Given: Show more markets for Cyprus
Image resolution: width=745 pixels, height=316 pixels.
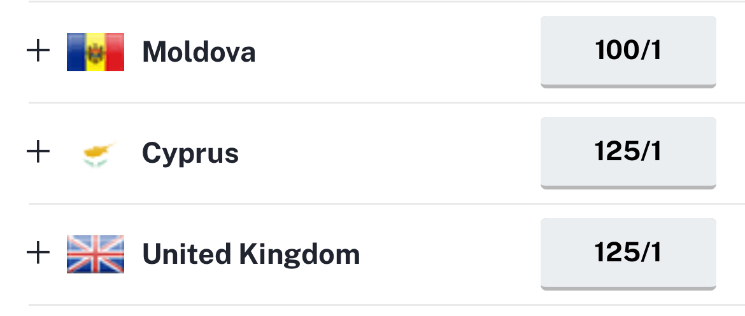Looking at the screenshot, I should click(x=38, y=153).
